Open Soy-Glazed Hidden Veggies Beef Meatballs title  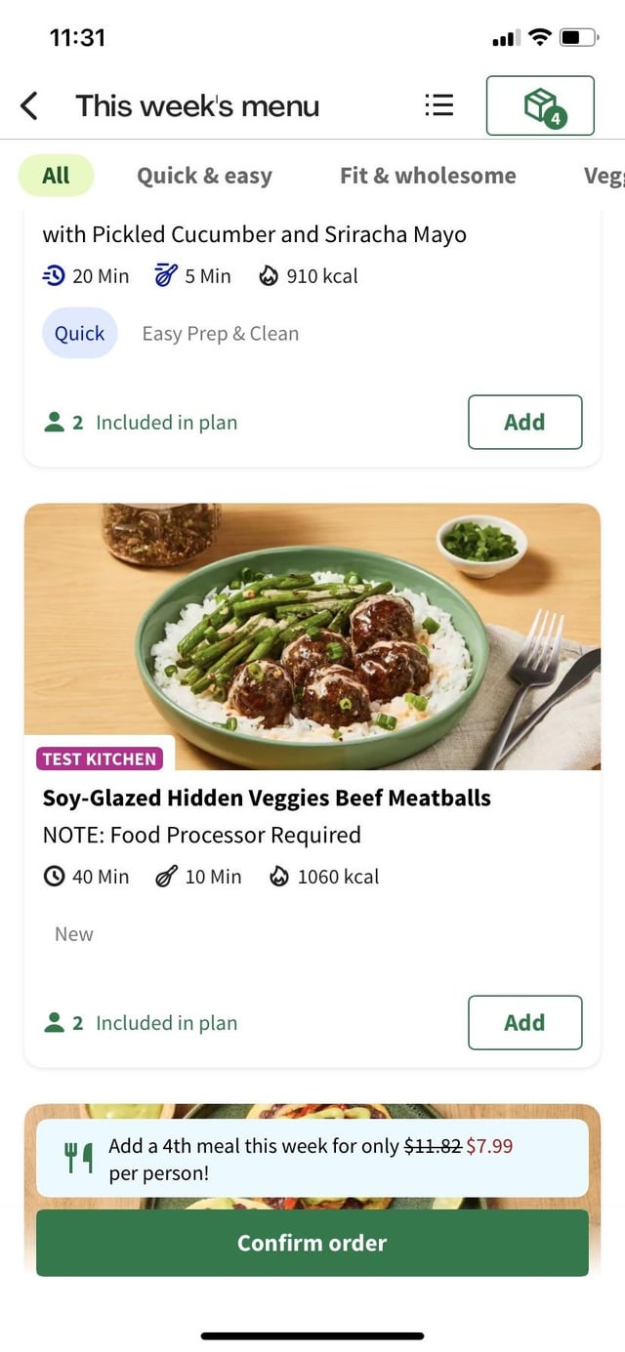point(267,798)
